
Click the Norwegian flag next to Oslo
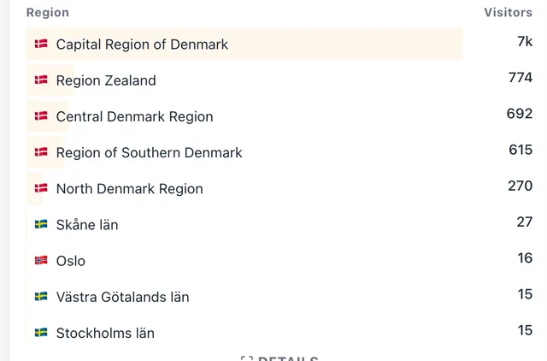(41, 260)
